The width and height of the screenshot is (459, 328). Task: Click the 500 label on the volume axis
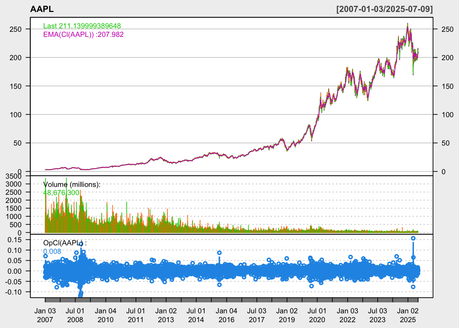[x=15, y=225]
